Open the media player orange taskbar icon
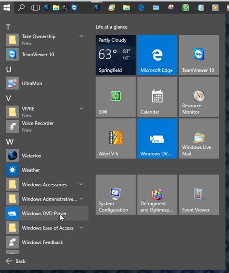This screenshot has height=273, width=229. [215, 8]
